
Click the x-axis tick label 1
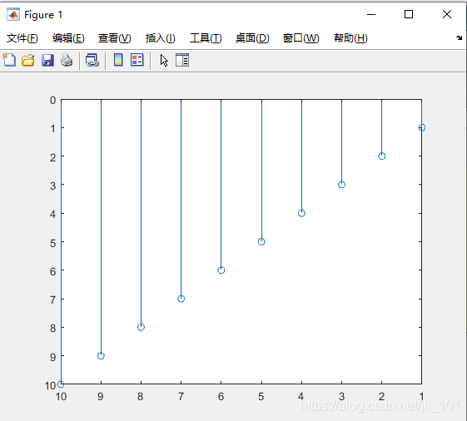(x=421, y=397)
